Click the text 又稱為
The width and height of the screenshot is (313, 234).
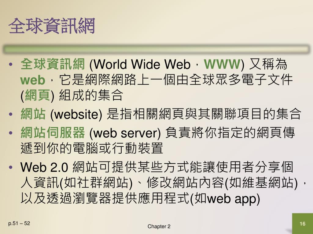point(268,64)
